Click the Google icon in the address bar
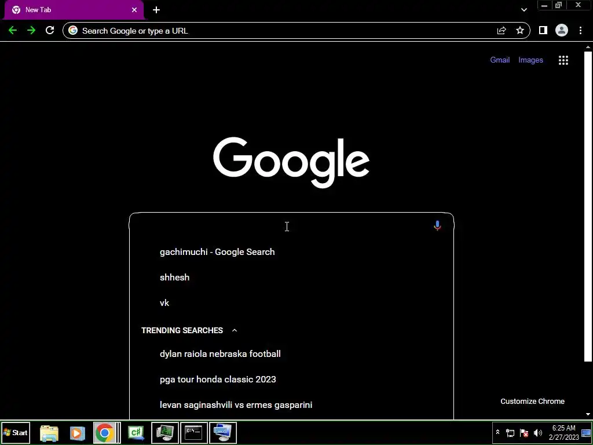This screenshot has height=445, width=593. coord(73,31)
